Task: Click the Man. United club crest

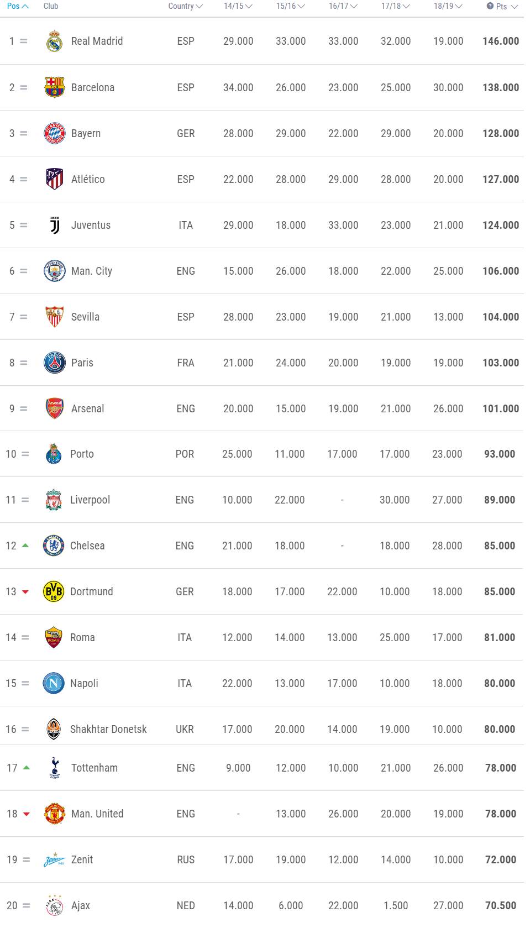Action: (x=54, y=814)
